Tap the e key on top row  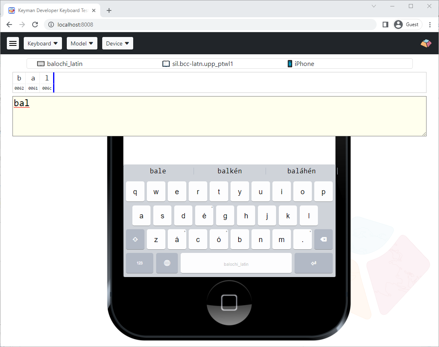(177, 192)
